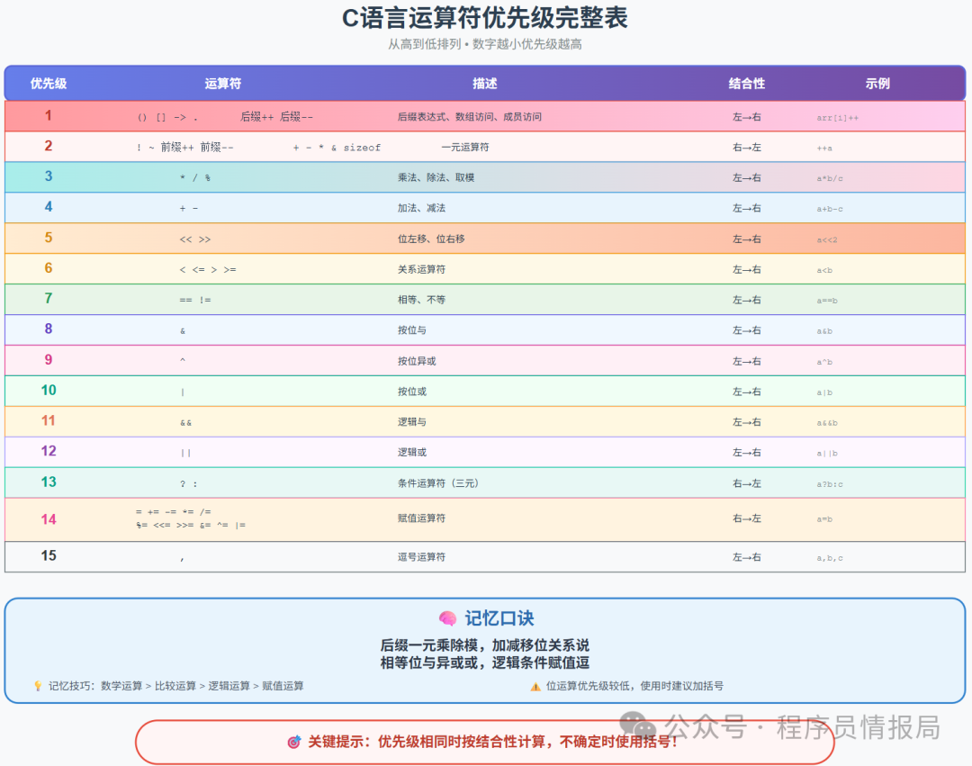
Task: Click the 记忆口诀 heading
Action: (x=499, y=617)
